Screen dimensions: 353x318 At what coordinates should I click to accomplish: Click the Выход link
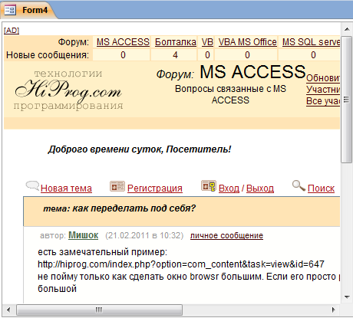260,189
